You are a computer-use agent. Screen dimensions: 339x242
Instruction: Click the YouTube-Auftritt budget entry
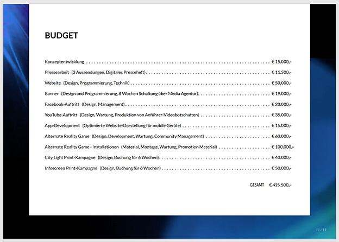[x=61, y=115]
